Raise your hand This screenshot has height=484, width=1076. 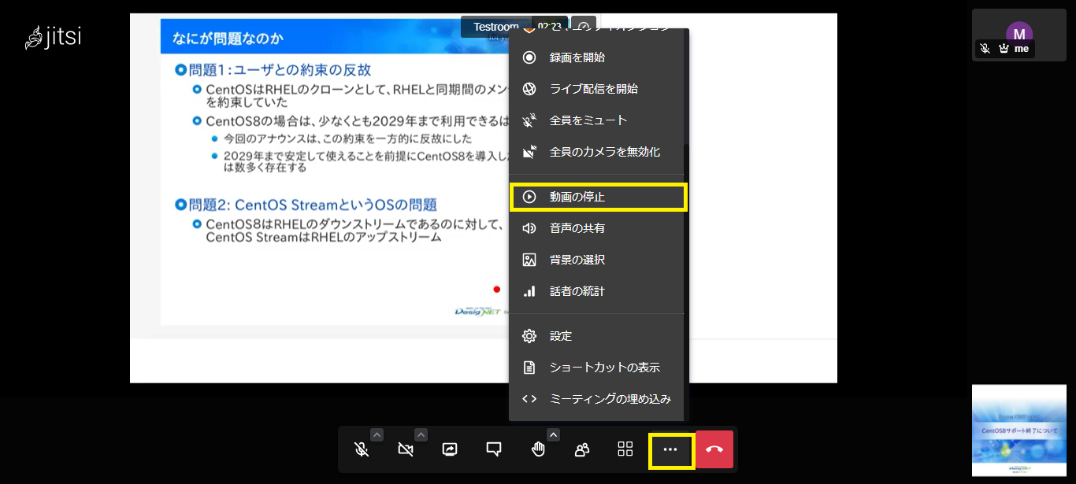pos(538,449)
